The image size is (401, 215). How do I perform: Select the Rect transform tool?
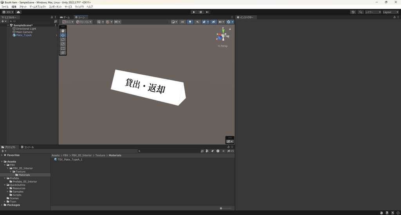63,48
